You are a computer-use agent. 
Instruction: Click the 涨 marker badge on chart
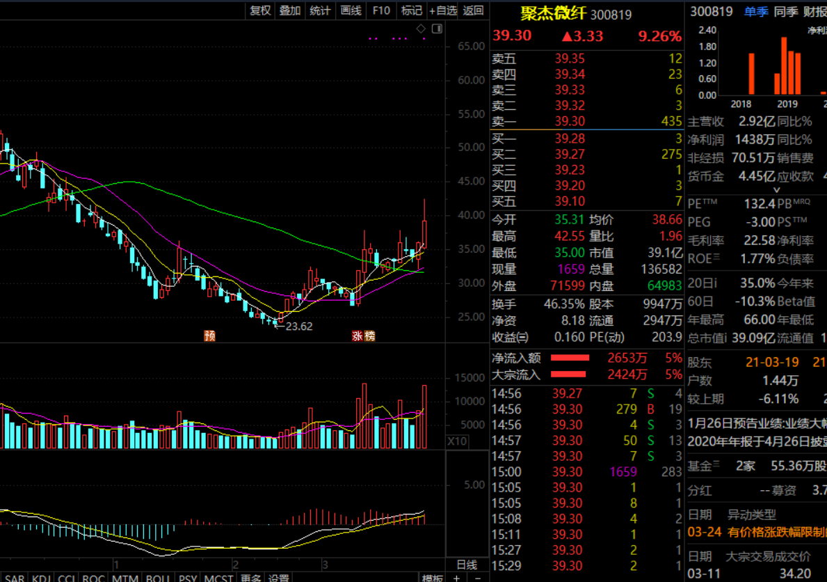(358, 336)
